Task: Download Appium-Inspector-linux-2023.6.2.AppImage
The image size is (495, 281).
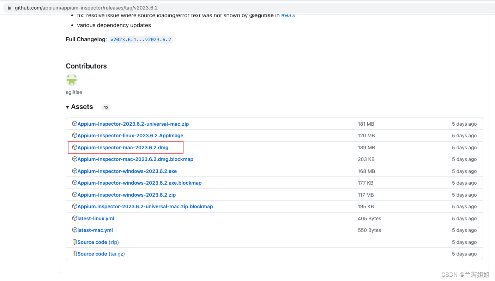Action: point(130,136)
